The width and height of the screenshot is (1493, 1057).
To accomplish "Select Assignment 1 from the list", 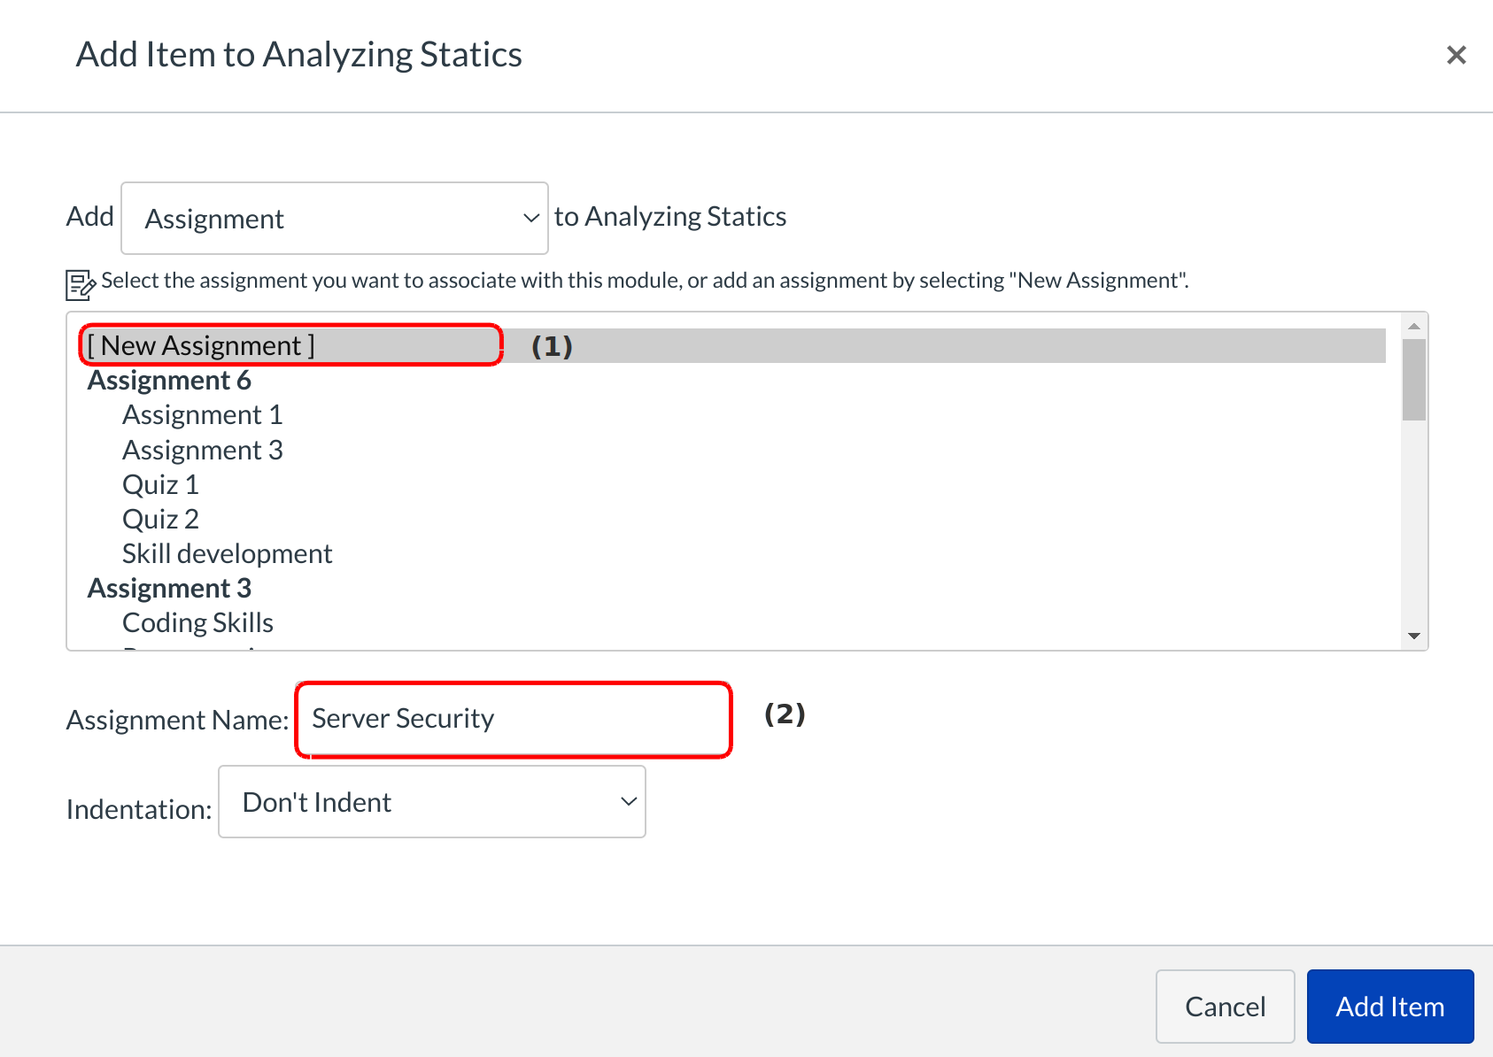I will [202, 415].
